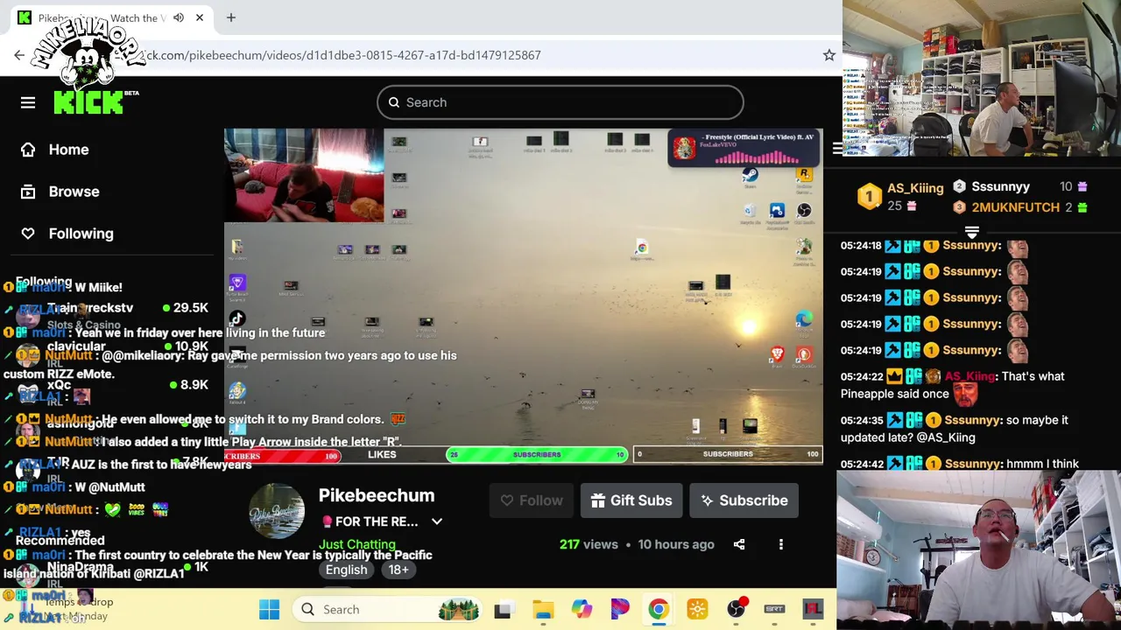Go back with the browser back arrow
1121x630 pixels.
(x=19, y=55)
